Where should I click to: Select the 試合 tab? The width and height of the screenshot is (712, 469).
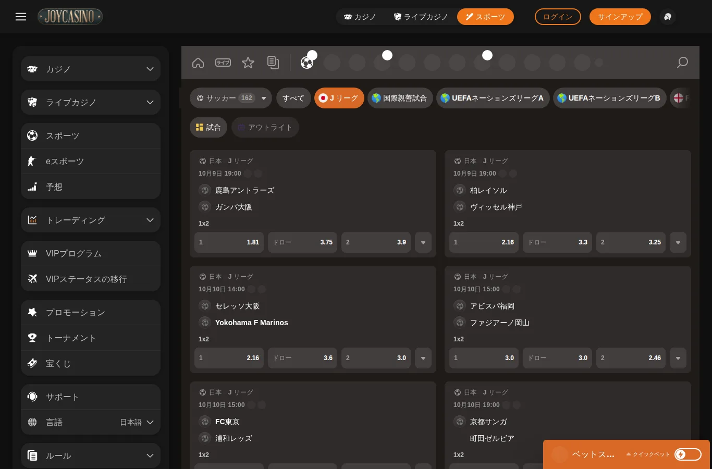(208, 127)
